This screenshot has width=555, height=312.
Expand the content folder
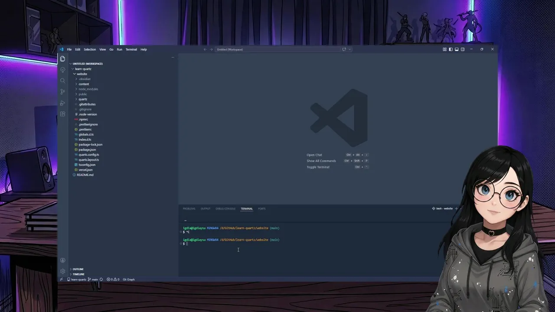(84, 84)
